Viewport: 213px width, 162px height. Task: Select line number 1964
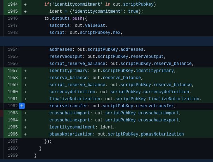[x=13, y=120]
